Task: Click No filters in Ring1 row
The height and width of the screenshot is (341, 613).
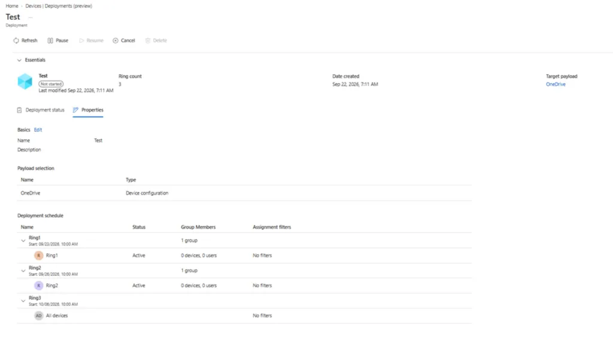Action: [262, 256]
